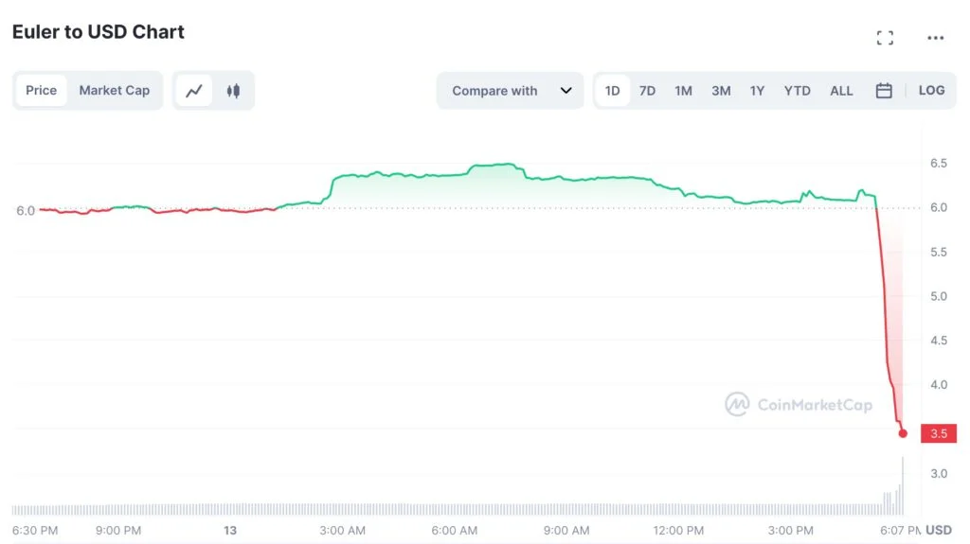This screenshot has width=970, height=544.
Task: Show year-to-date YTD range
Action: coord(797,91)
